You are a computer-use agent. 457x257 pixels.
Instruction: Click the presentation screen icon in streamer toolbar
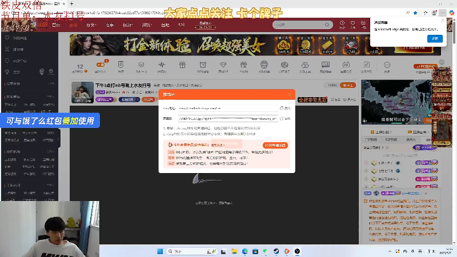click(x=141, y=65)
